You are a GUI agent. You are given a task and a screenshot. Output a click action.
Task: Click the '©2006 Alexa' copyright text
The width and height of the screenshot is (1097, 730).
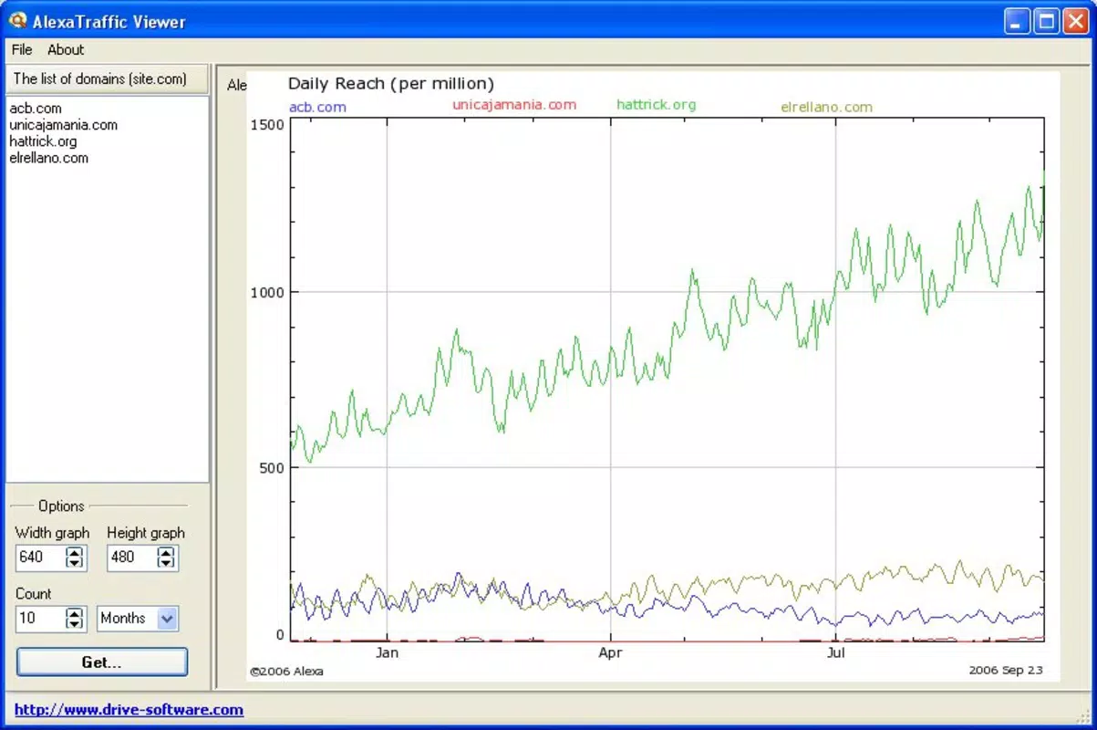coord(286,672)
